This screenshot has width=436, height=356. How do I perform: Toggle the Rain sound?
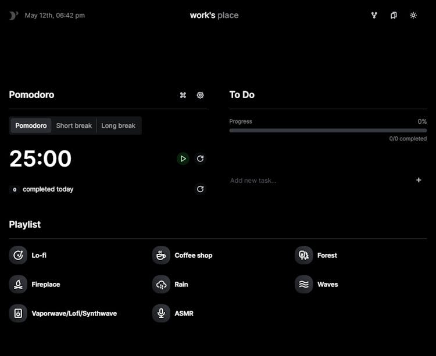(170, 285)
